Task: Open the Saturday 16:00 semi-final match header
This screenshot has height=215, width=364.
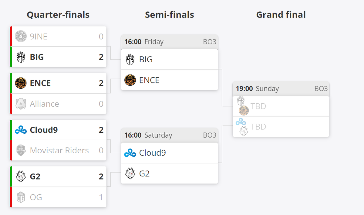Action: tap(170, 135)
